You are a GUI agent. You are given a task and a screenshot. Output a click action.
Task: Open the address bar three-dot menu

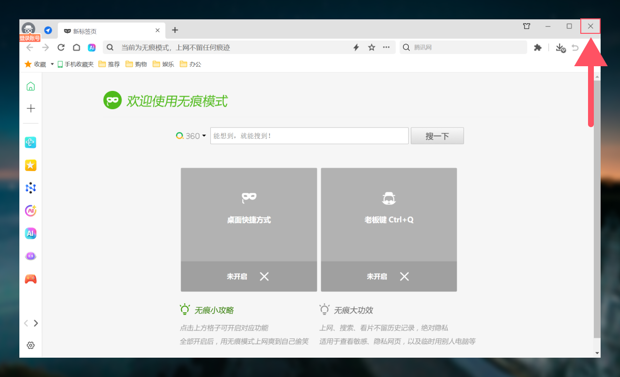point(386,47)
